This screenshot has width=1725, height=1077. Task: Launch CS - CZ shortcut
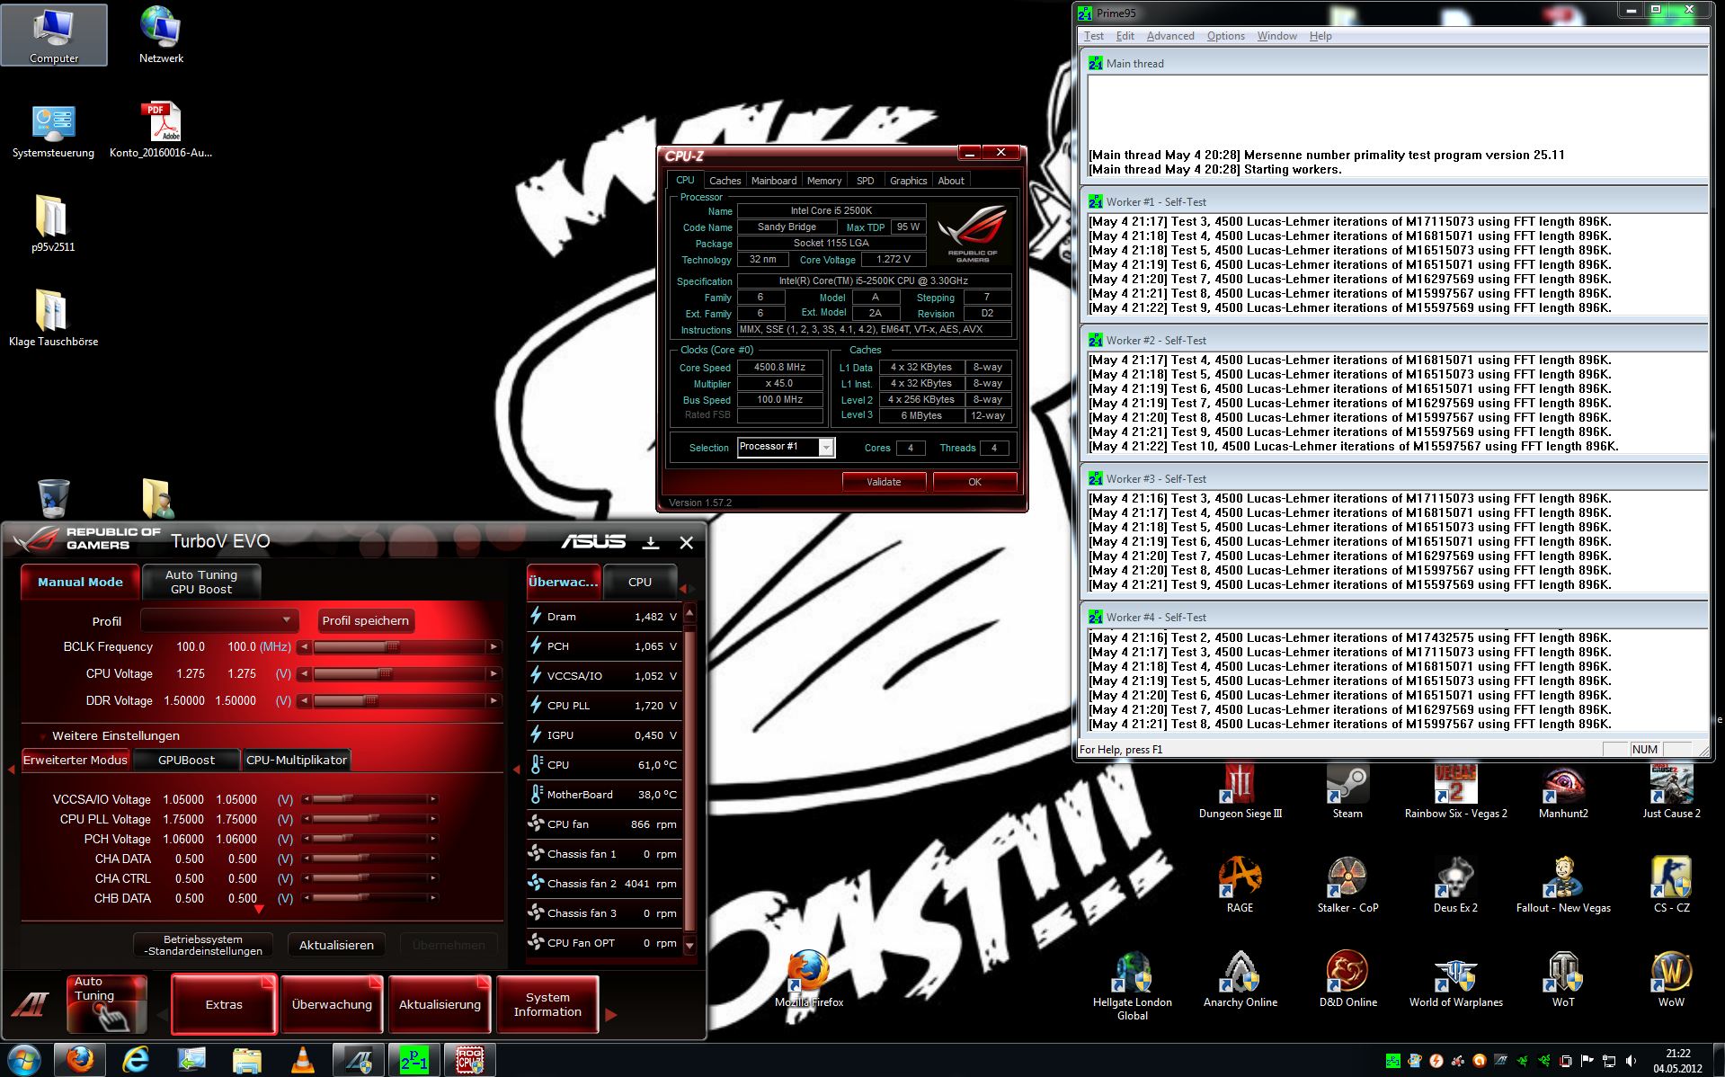pos(1671,886)
